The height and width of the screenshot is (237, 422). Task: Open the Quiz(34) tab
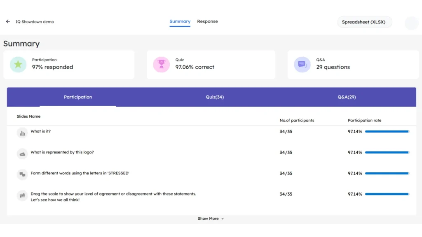click(215, 97)
